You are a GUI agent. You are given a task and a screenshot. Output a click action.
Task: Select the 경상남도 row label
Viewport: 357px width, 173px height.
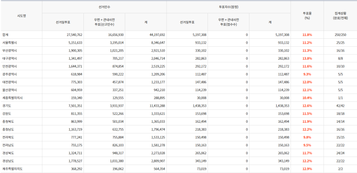pos(8,161)
